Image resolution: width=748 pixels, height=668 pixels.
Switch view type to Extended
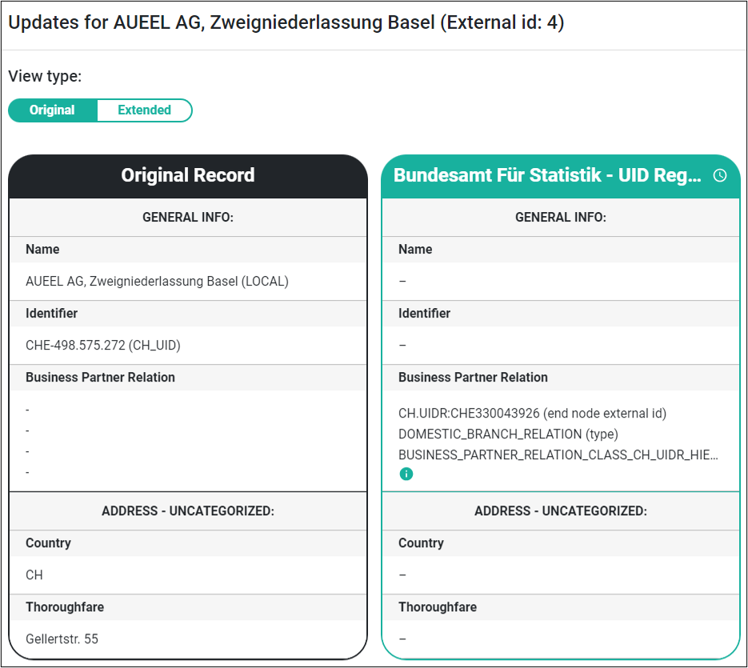(x=144, y=110)
